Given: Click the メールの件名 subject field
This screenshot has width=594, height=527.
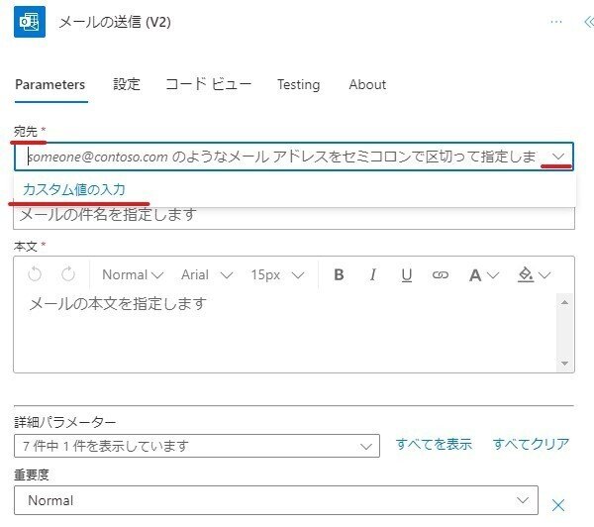Looking at the screenshot, I should pos(294,216).
